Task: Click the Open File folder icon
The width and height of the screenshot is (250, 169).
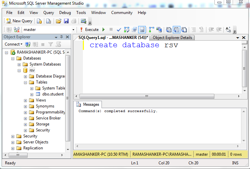Action: pos(59,21)
